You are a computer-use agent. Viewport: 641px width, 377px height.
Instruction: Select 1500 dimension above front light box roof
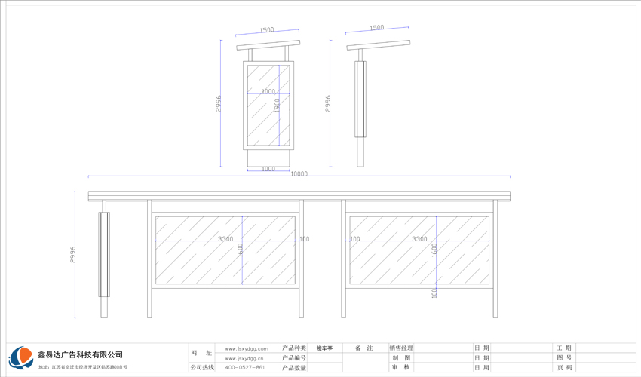(x=266, y=30)
